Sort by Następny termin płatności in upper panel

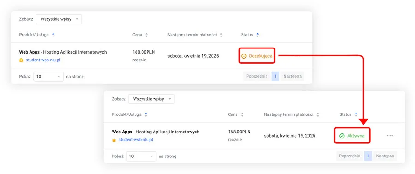[195, 35]
